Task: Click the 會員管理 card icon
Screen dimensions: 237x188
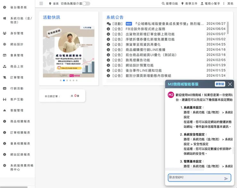Action: click(4, 55)
